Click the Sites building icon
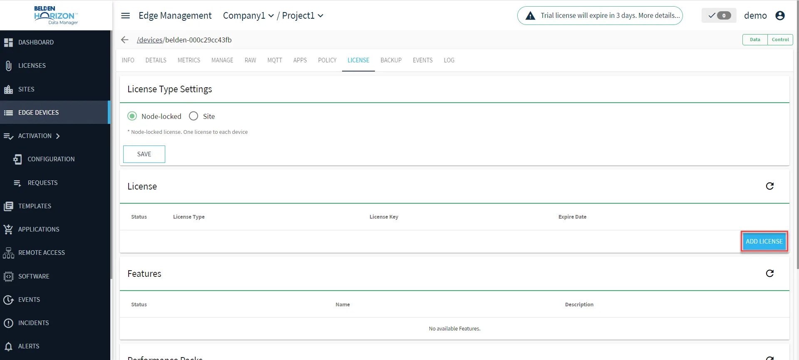 click(8, 89)
